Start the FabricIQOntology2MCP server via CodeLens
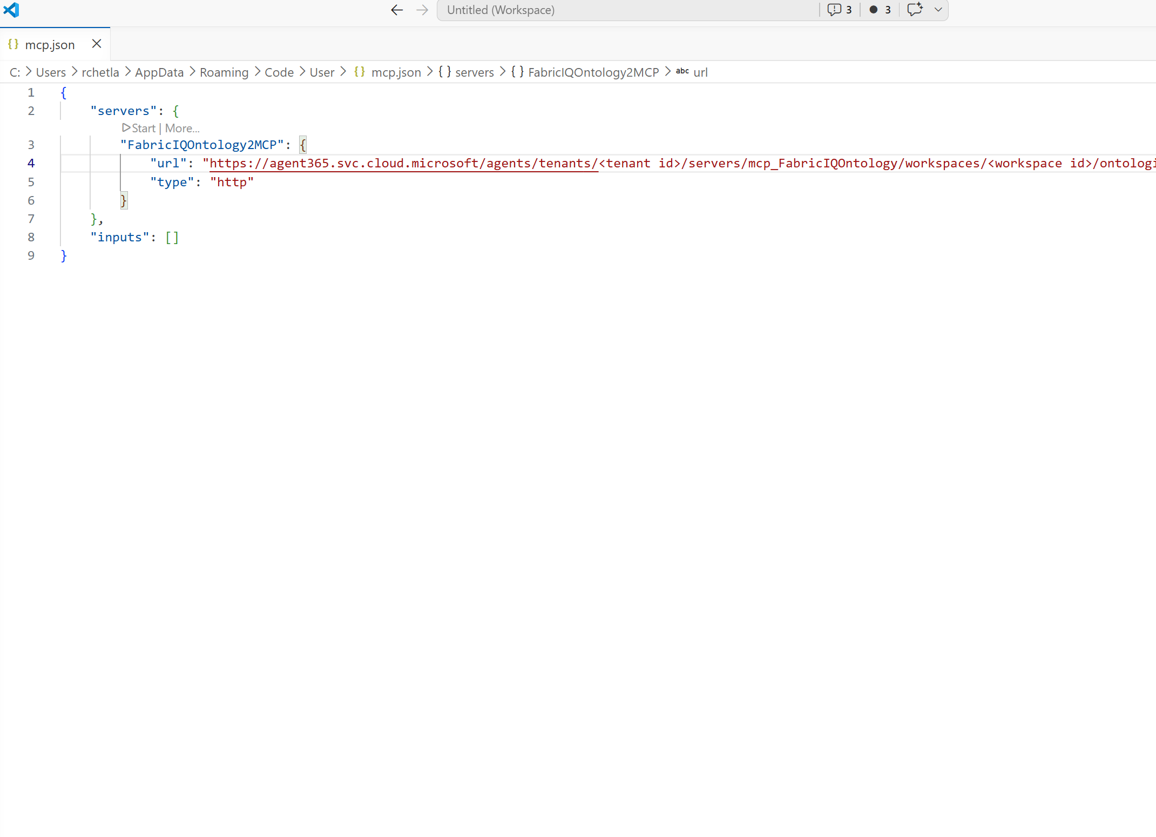The image size is (1156, 837). (x=144, y=129)
